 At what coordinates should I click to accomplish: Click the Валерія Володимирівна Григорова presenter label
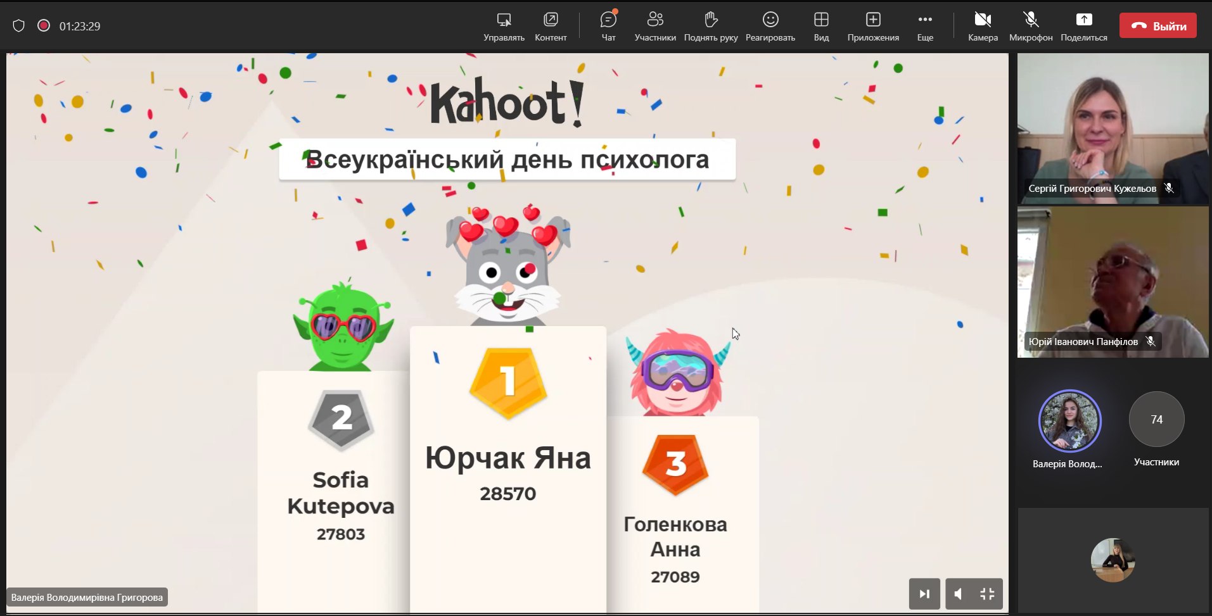(87, 597)
